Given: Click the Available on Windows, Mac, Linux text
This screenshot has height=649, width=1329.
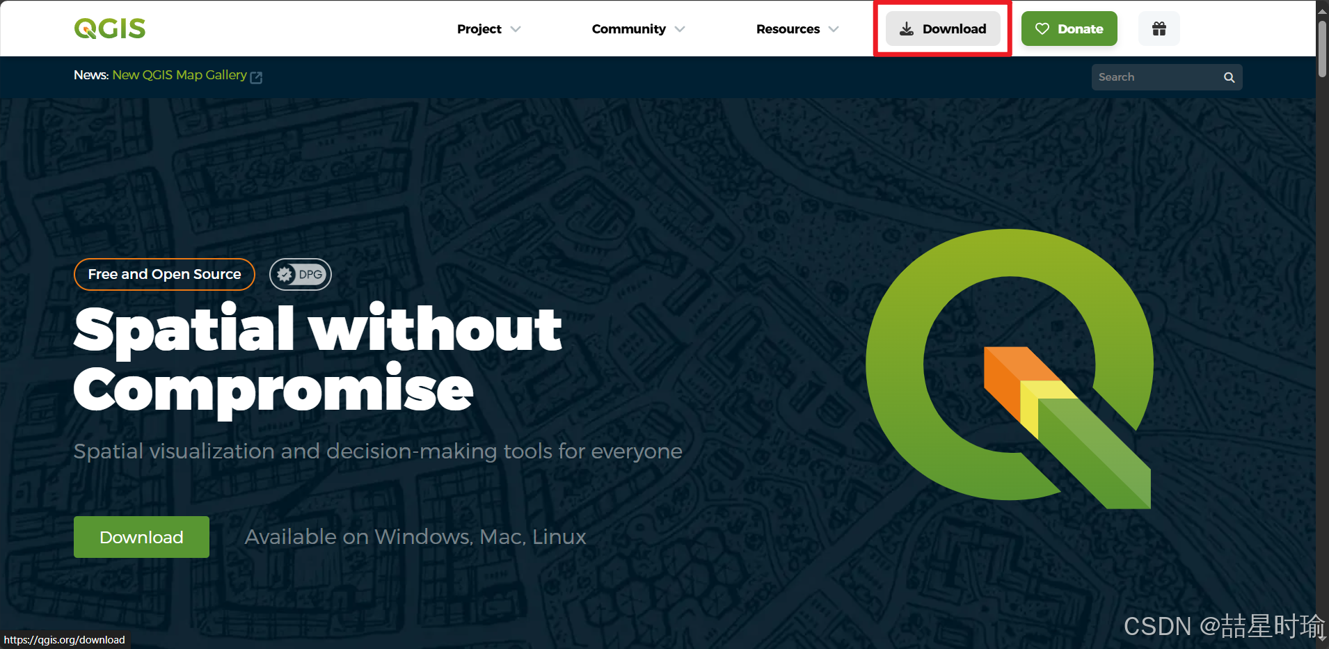Looking at the screenshot, I should (415, 537).
